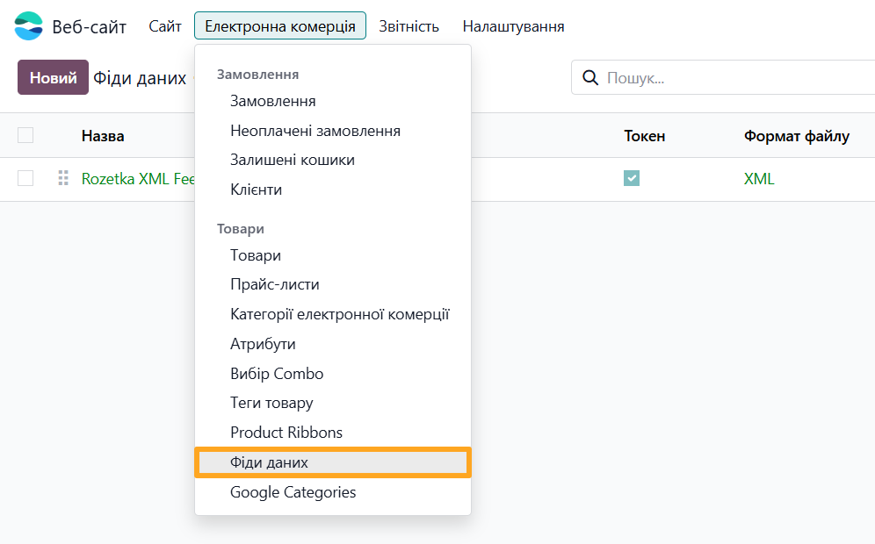Click the Веб-сайт app title
The image size is (875, 544).
tap(90, 26)
